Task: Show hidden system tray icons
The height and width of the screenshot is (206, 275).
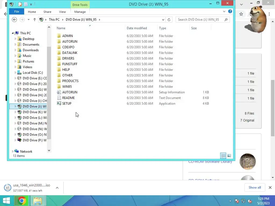Action: click(x=230, y=201)
